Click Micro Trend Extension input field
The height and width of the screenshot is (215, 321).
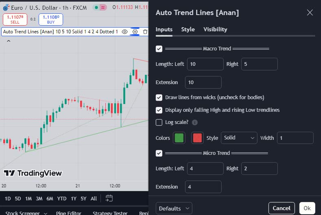[x=203, y=187]
